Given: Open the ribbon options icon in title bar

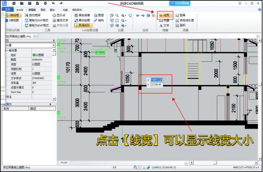Looking at the screenshot, I should 240,3.
